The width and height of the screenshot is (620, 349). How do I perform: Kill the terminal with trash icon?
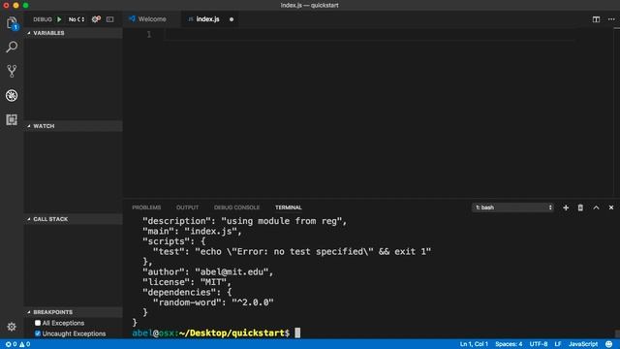pos(580,207)
